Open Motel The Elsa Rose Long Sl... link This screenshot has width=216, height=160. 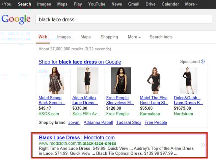coord(154,100)
